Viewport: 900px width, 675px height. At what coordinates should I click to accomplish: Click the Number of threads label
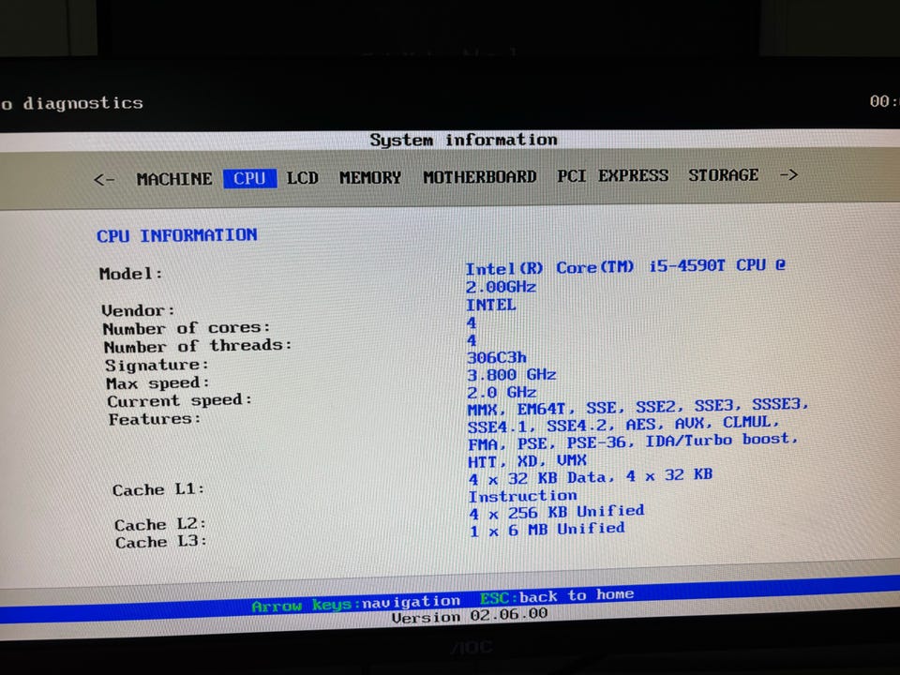point(198,346)
